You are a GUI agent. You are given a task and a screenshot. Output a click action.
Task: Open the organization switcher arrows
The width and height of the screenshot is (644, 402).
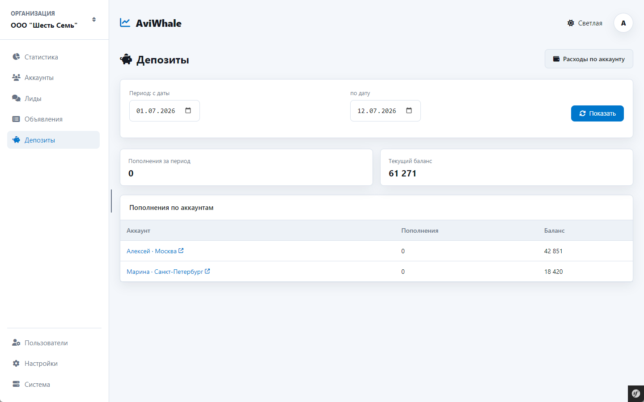point(94,20)
